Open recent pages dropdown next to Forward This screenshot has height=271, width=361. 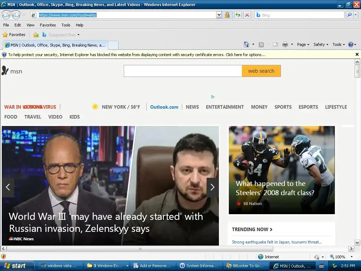(24, 15)
